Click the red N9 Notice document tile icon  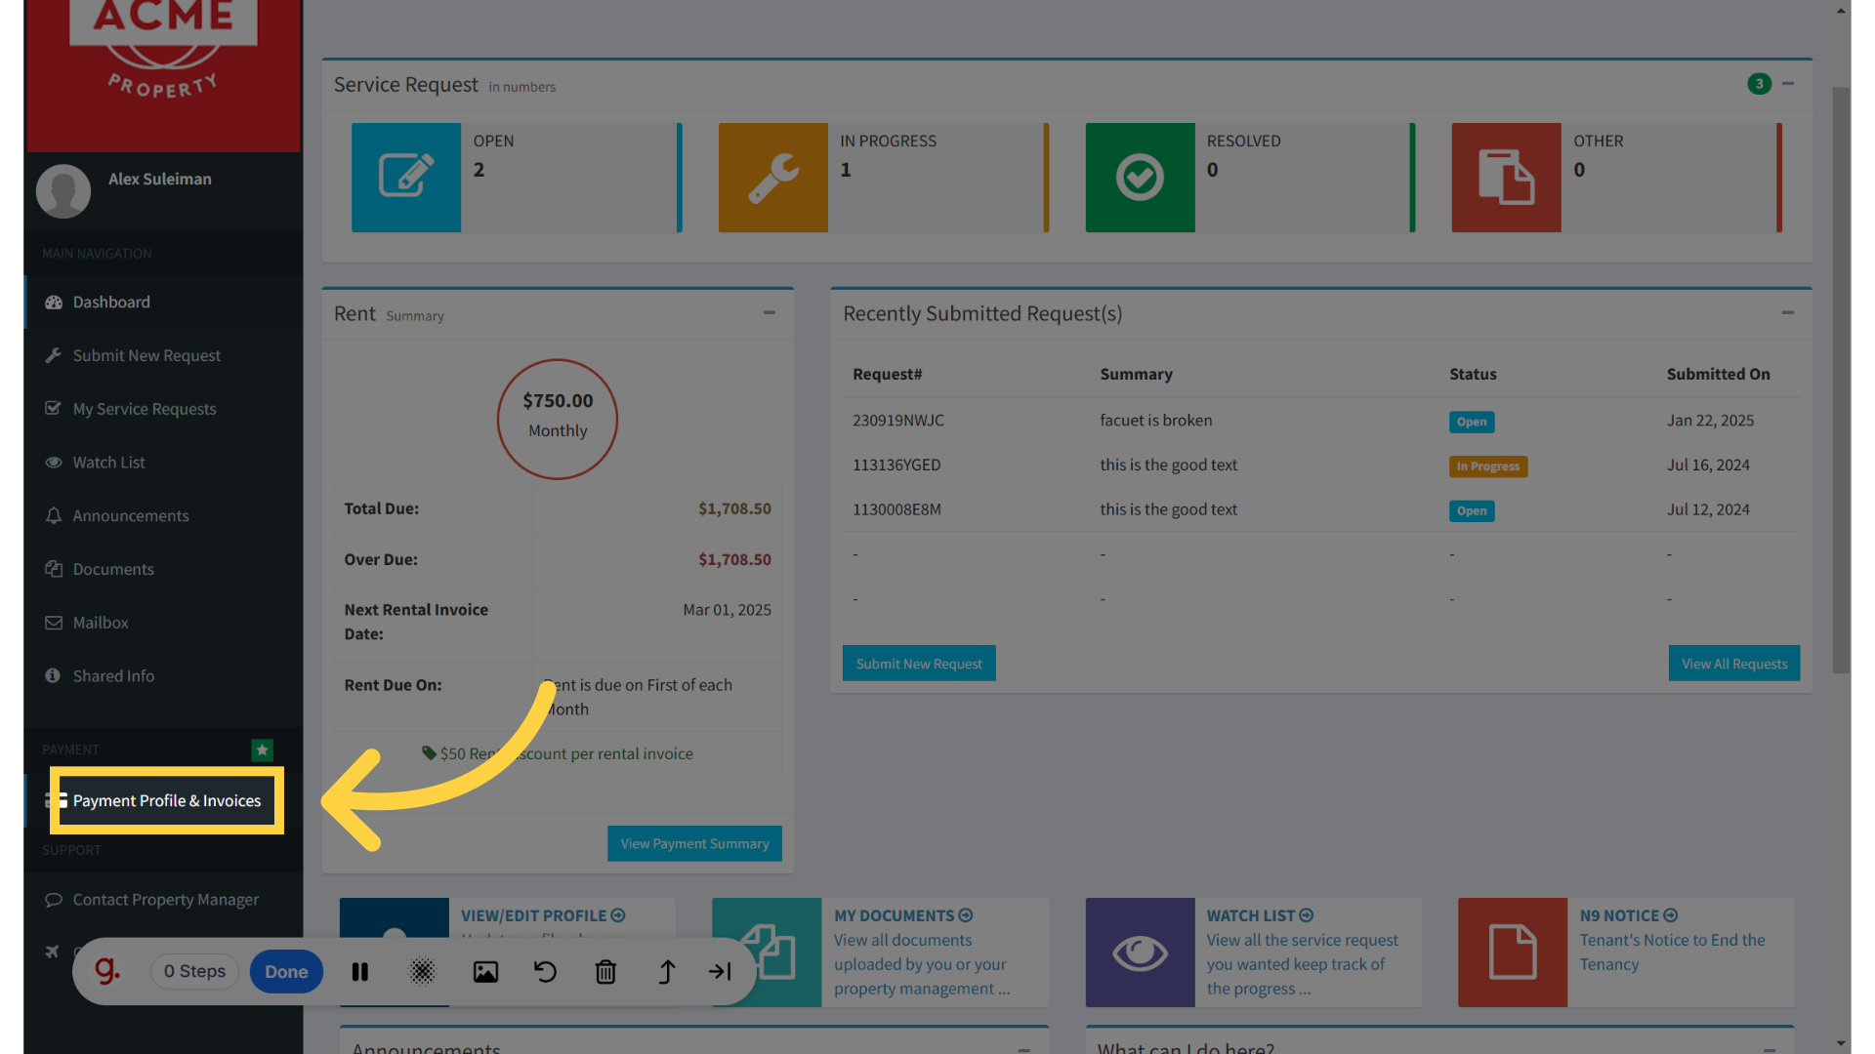pyautogui.click(x=1513, y=953)
